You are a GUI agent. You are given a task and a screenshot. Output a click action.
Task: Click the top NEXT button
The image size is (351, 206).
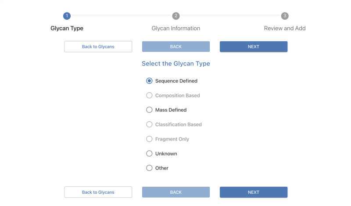pyautogui.click(x=254, y=47)
